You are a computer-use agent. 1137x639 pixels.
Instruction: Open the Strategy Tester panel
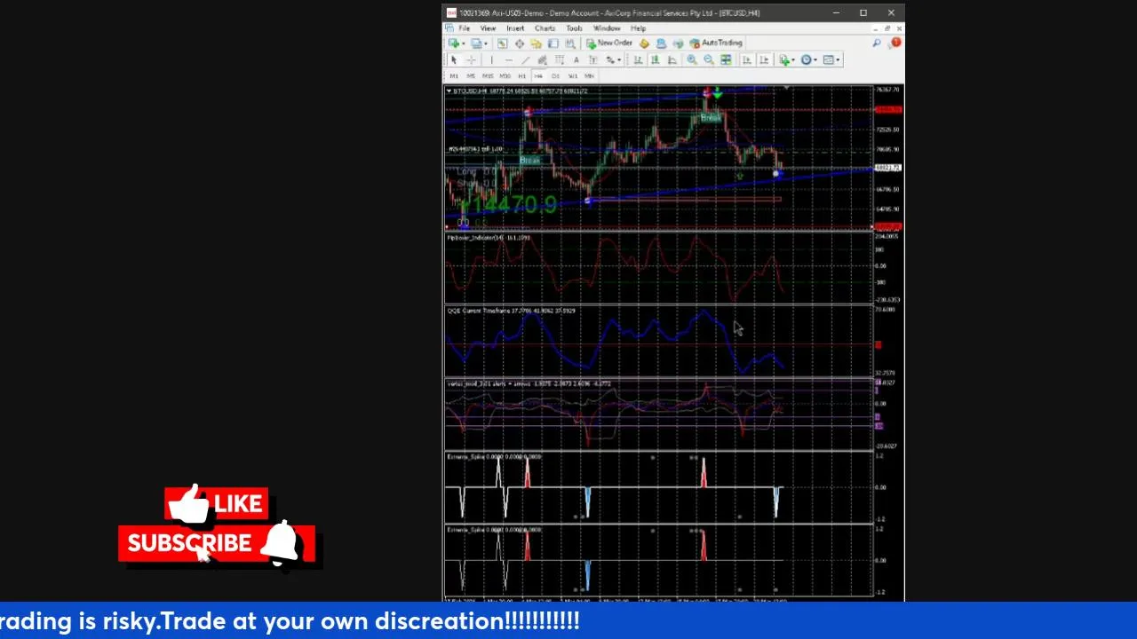pyautogui.click(x=570, y=43)
